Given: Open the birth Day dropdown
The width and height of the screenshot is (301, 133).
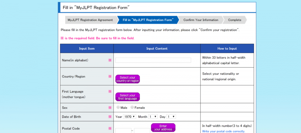Looking at the screenshot, I should click(x=171, y=117).
